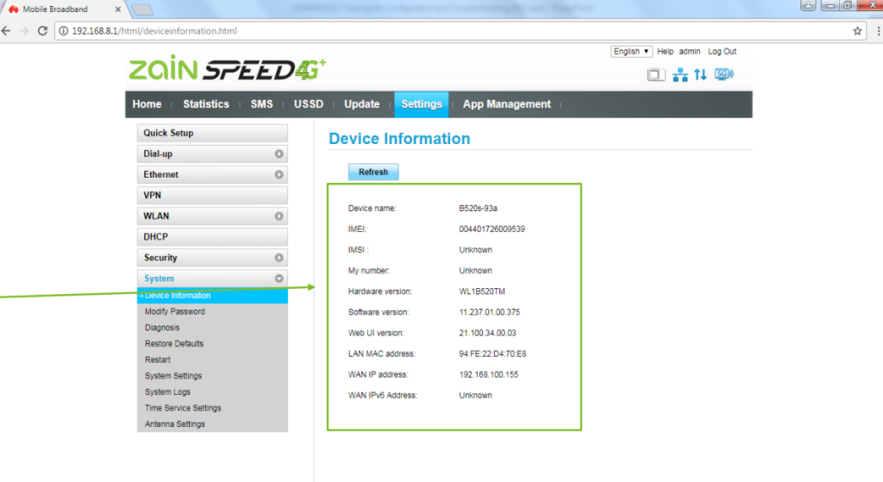Open the Restart page
883x482 pixels.
coord(158,360)
